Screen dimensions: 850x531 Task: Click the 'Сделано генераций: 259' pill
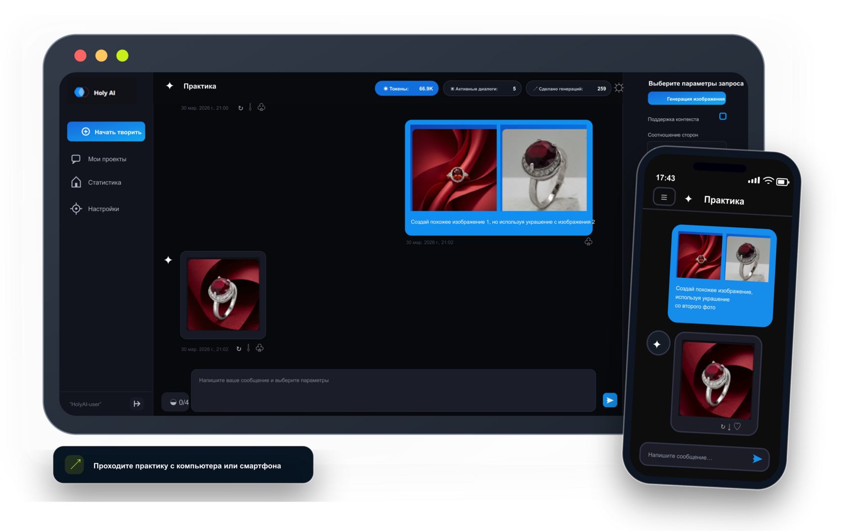click(x=569, y=88)
